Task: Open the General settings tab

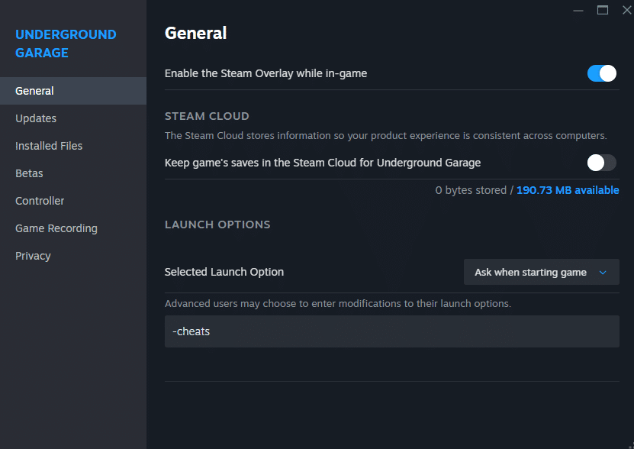Action: pyautogui.click(x=72, y=91)
